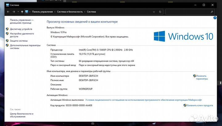This screenshot has height=126, width=222.
Task: Click shield icon beside 'Изменить ключ продукта'
Action: [185, 105]
